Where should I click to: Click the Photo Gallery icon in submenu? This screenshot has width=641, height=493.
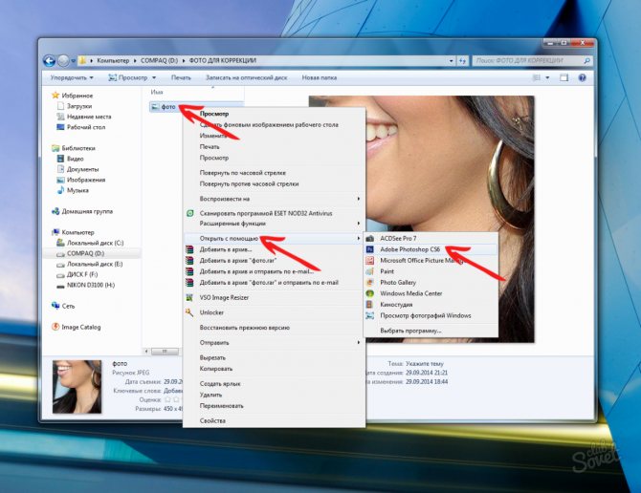pos(371,283)
